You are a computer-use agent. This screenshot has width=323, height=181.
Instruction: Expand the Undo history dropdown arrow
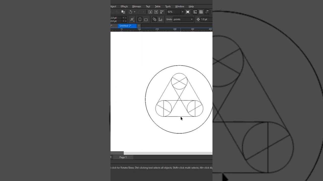[x=134, y=12]
